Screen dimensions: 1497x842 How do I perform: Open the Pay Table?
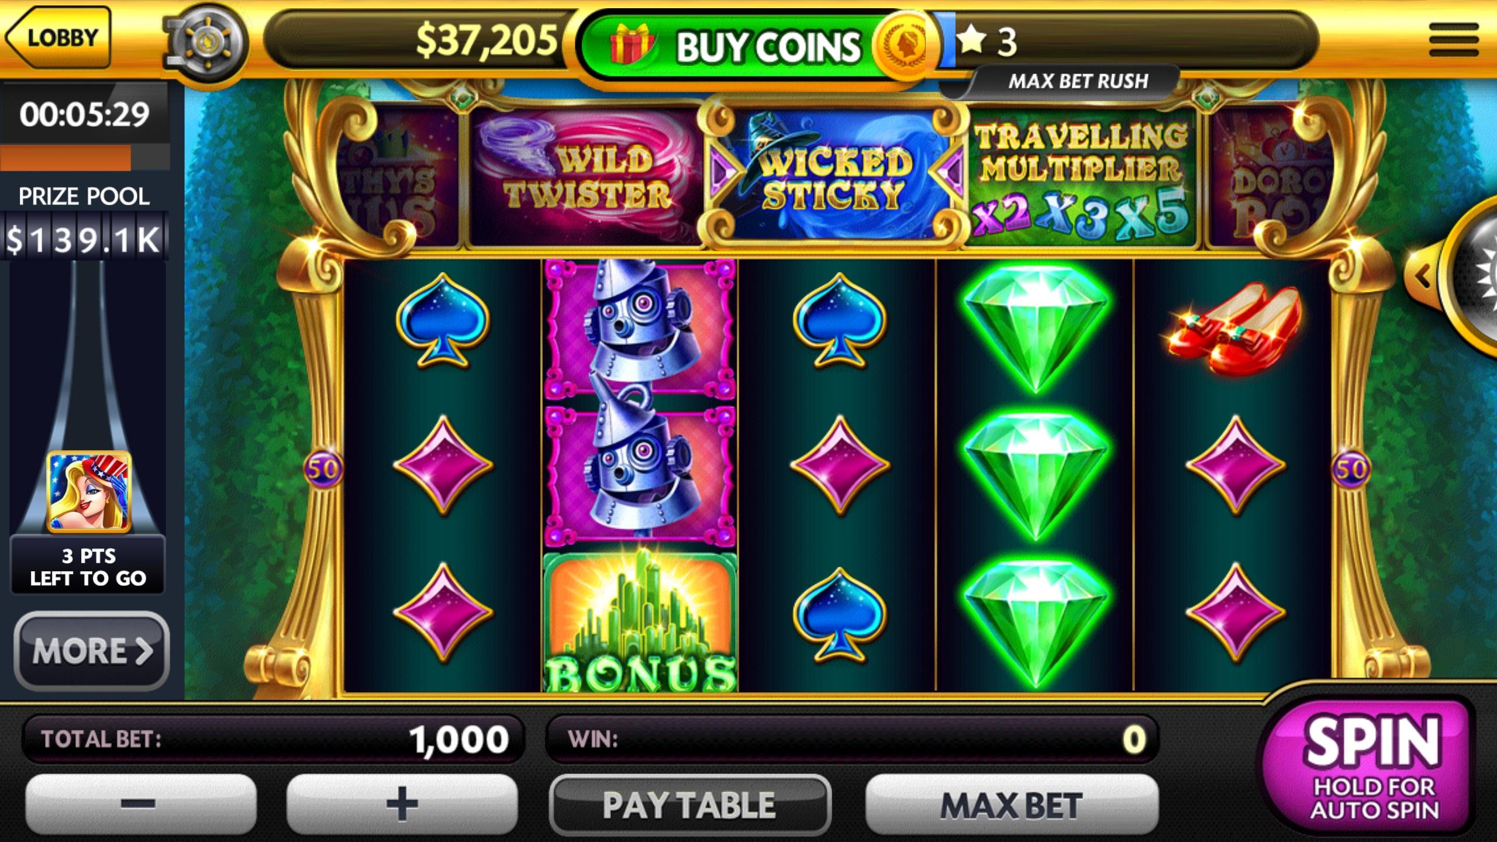(689, 805)
